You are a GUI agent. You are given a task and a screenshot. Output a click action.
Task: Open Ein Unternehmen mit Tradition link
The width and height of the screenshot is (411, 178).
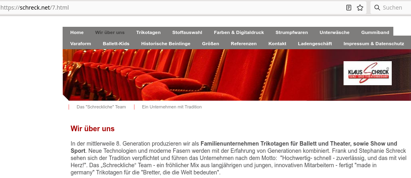(x=172, y=107)
